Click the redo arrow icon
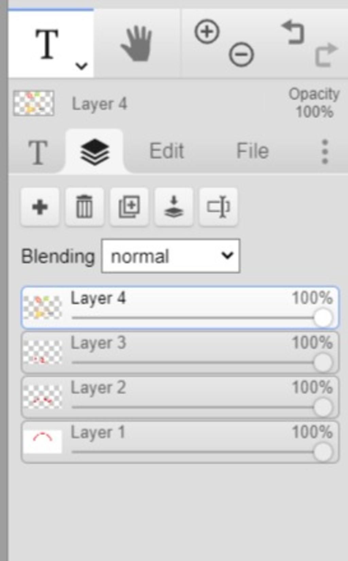The image size is (348, 561). (x=326, y=54)
